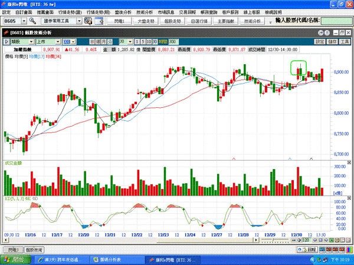Click the window-with-arrow toolbar icon before 閃電1
This screenshot has width=354, height=265.
(x=99, y=21)
